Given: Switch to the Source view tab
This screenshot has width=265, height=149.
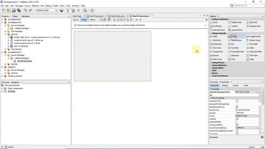Looking at the screenshot, I should point(76,20).
